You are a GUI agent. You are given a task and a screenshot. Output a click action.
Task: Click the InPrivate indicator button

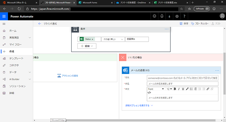[x=202, y=9]
